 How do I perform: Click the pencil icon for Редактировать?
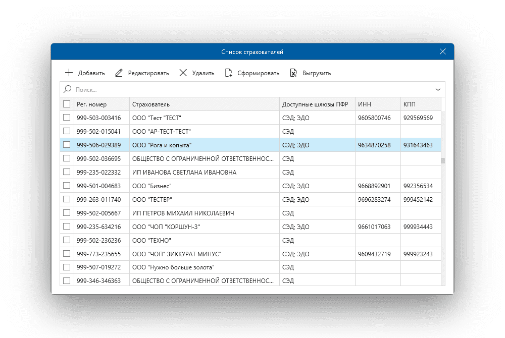pos(119,73)
